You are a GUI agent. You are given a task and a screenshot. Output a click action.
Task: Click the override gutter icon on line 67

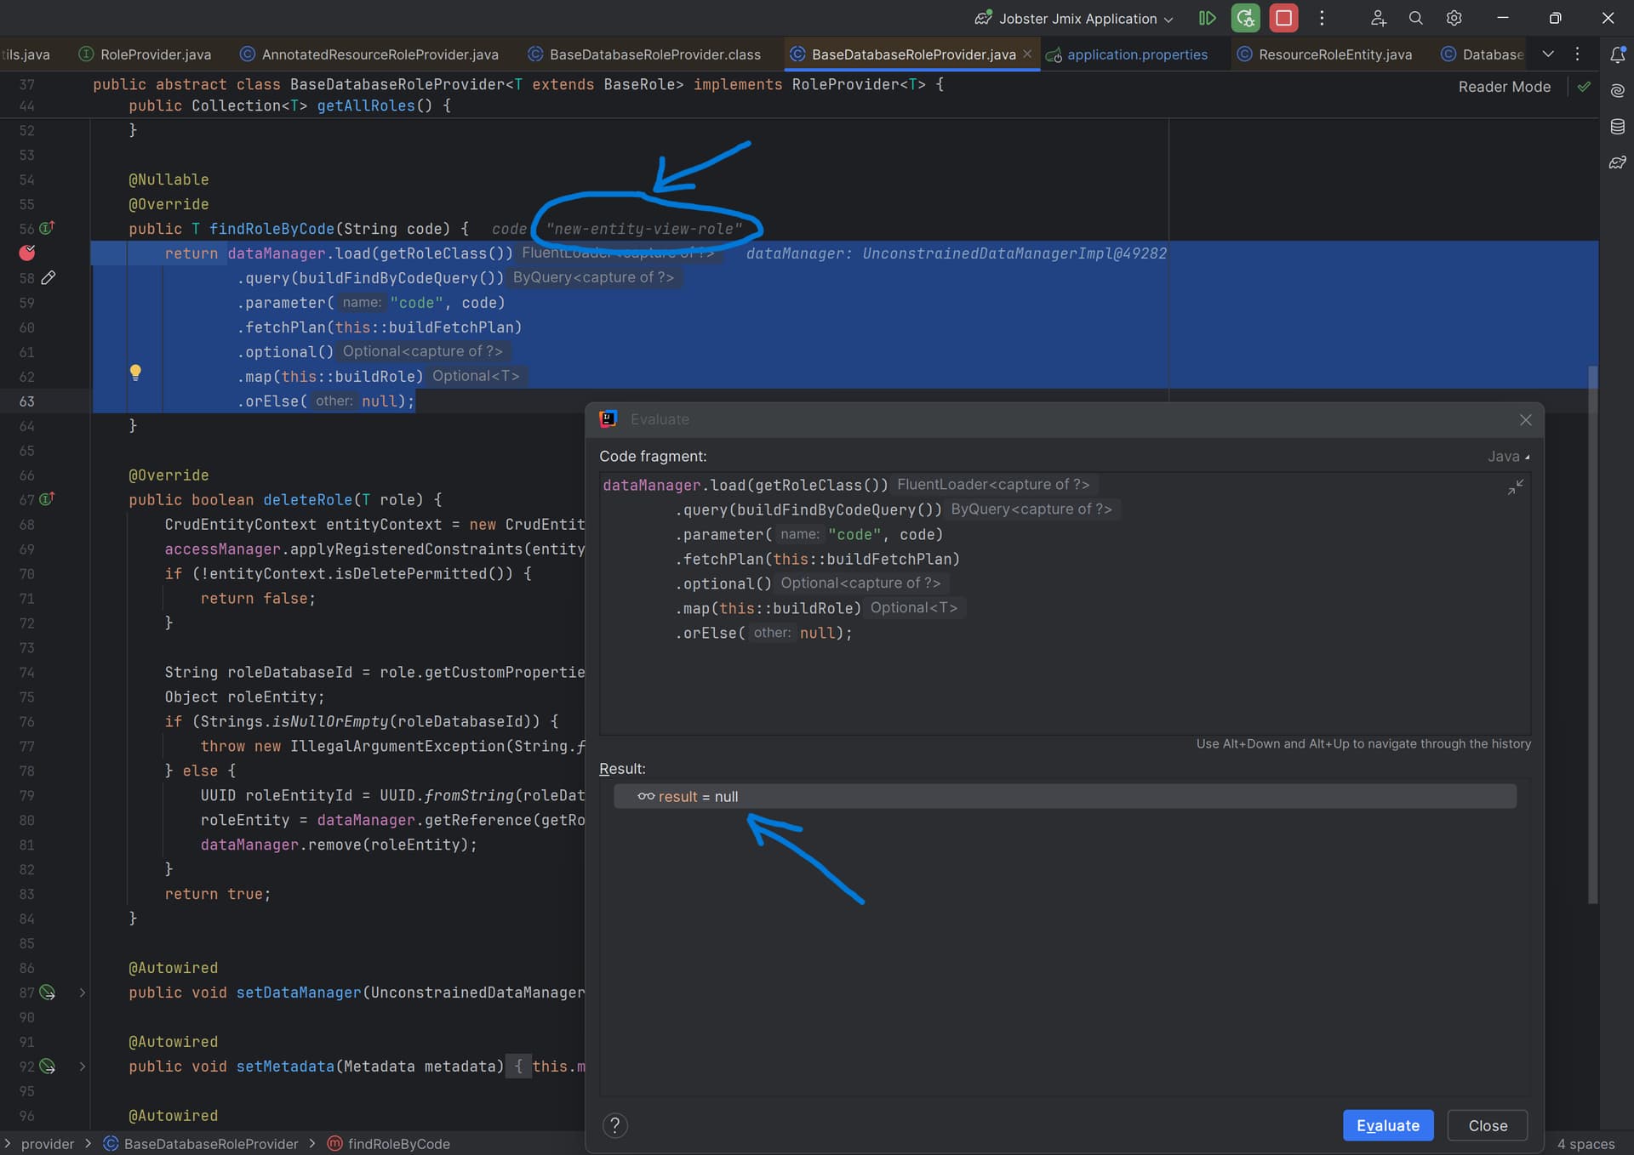pyautogui.click(x=47, y=499)
